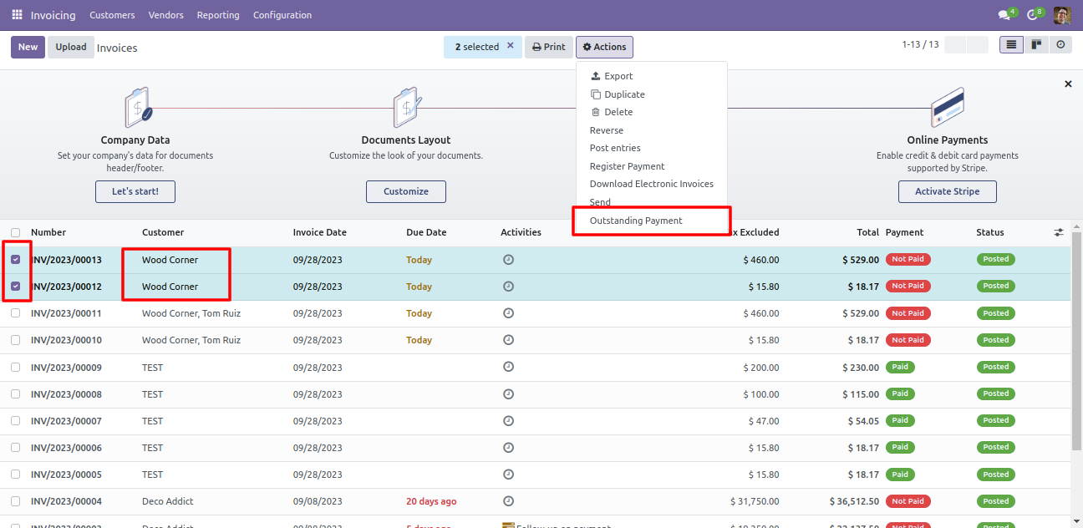Screen dimensions: 1083x528
Task: Click the Let's start! button
Action: click(x=135, y=191)
